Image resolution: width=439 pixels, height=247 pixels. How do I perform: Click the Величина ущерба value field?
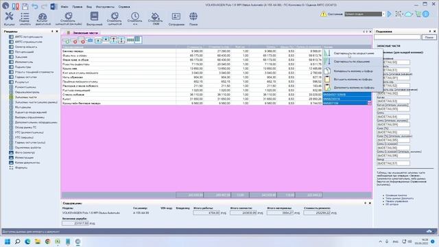pos(75,224)
